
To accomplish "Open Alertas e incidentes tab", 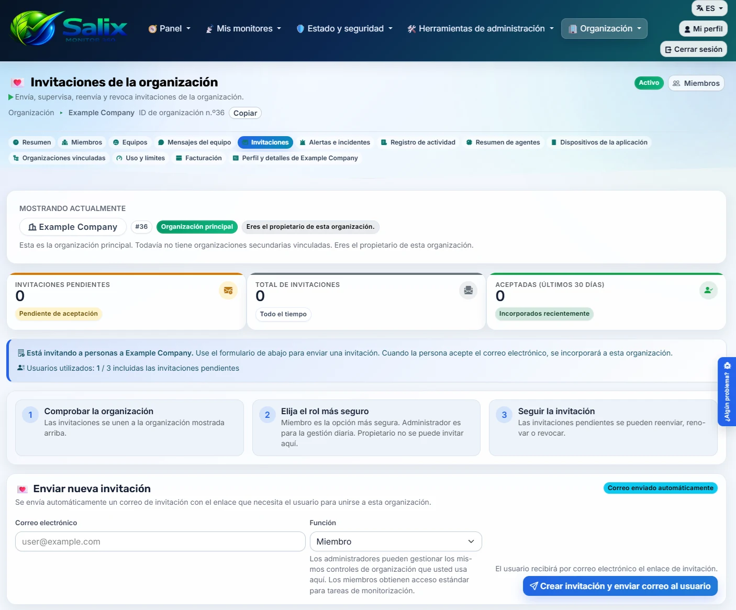I will 335,142.
